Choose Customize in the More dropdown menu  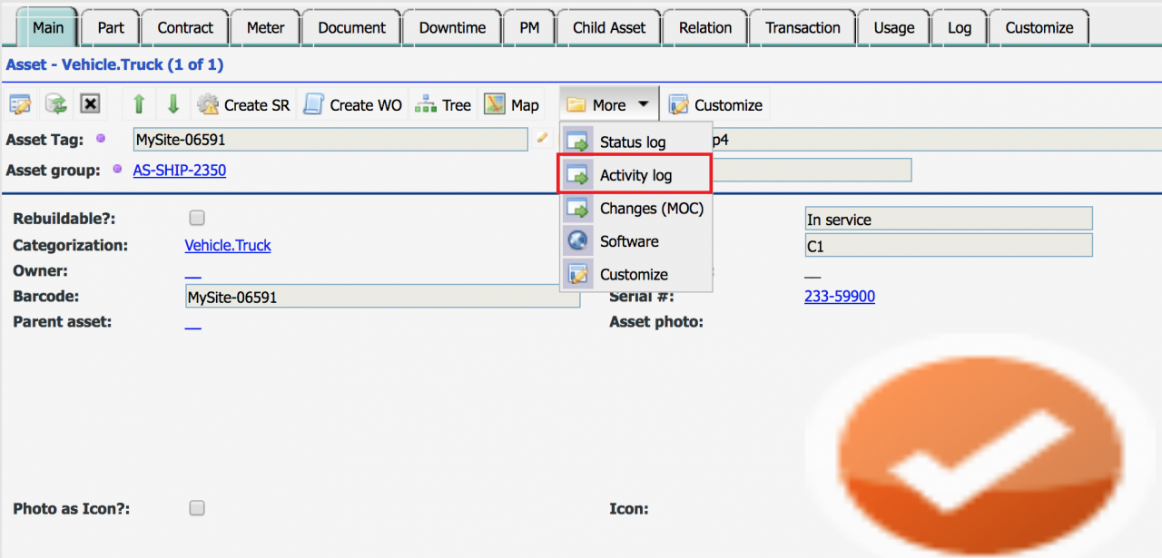point(635,274)
